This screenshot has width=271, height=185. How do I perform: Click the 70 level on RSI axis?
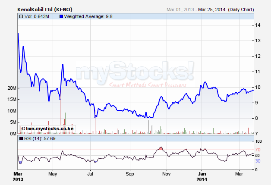point(257,150)
